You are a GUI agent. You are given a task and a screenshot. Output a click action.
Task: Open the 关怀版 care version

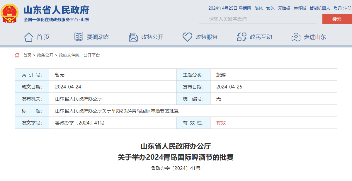300,8
